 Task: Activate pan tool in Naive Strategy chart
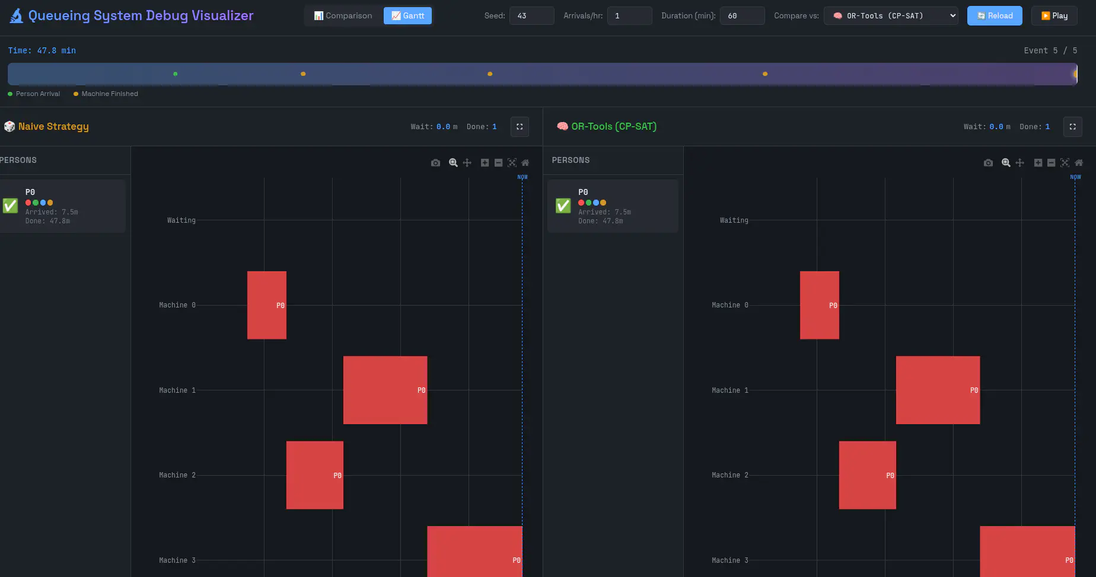467,163
